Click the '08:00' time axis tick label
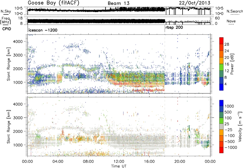 pos(88,162)
